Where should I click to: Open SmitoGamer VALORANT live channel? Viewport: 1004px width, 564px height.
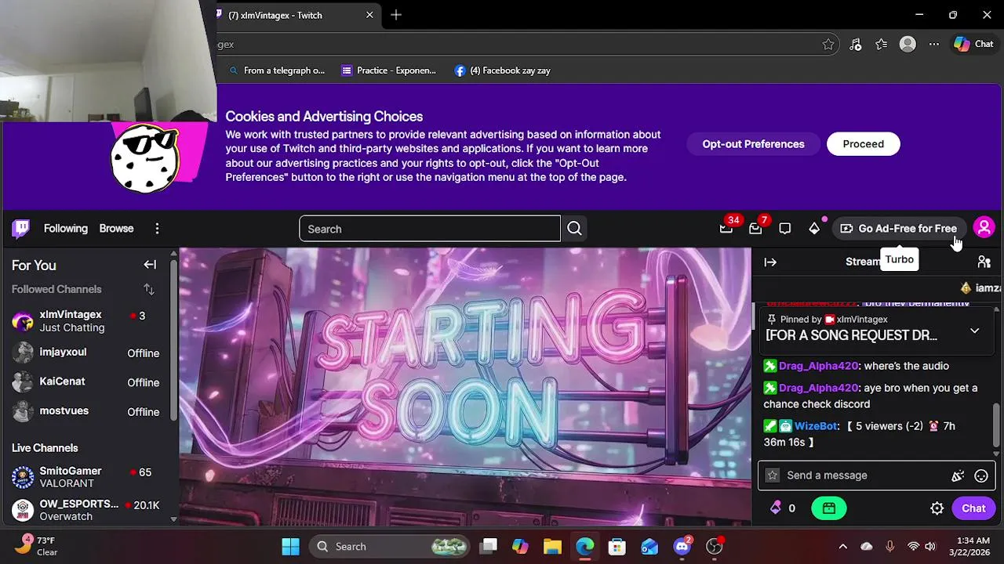[x=85, y=477]
